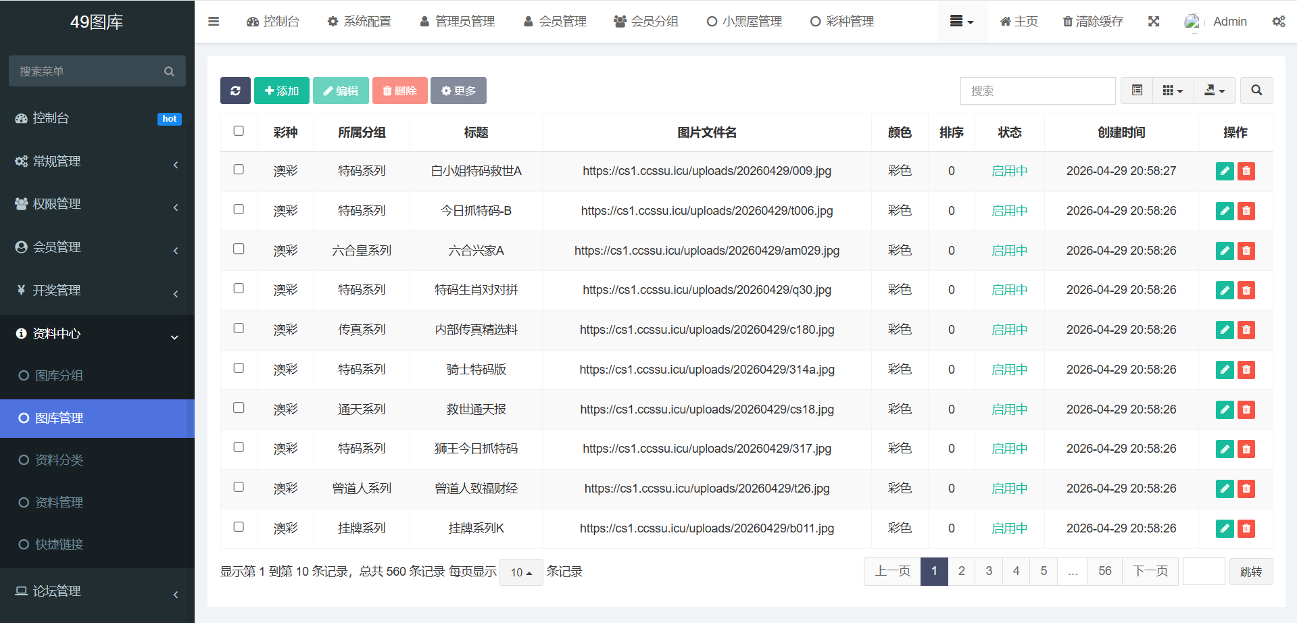Toggle the table card view icon
Viewport: 1297px width, 623px height.
click(1137, 91)
